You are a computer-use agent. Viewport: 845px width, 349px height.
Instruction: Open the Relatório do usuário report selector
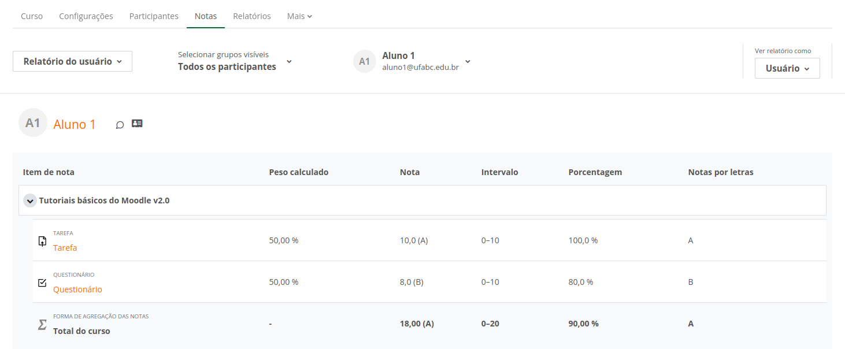pyautogui.click(x=72, y=61)
